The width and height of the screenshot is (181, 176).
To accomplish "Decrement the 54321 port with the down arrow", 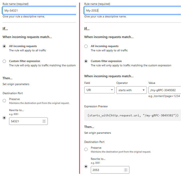I will (44, 122).
